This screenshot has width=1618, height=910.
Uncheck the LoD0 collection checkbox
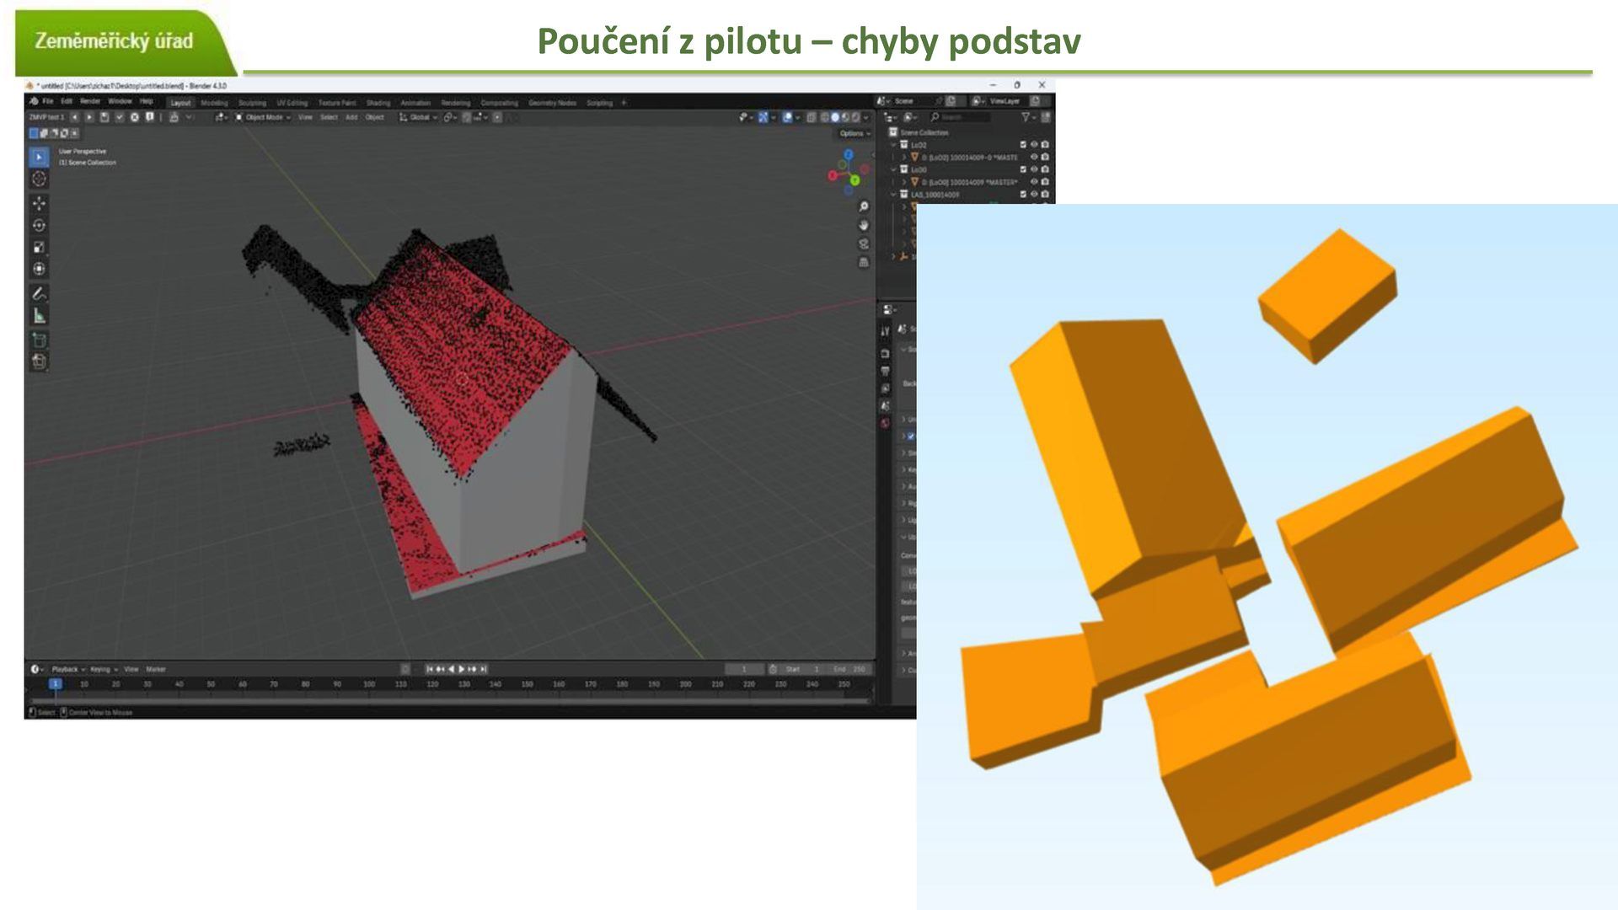coord(1023,169)
